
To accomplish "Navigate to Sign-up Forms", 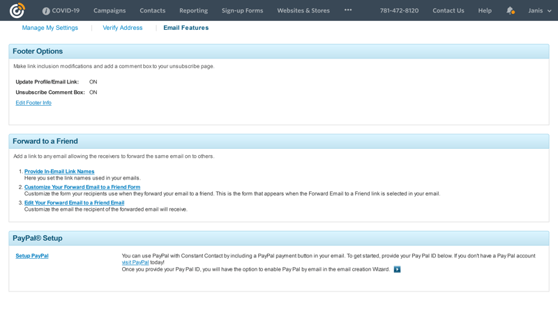I will click(242, 10).
